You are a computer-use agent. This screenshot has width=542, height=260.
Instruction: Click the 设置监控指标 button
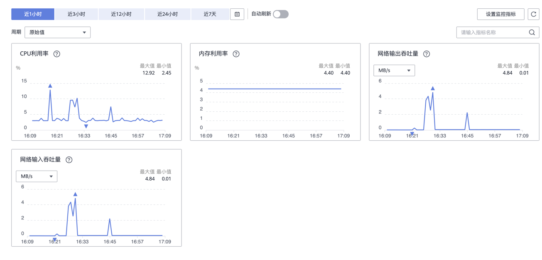[500, 14]
